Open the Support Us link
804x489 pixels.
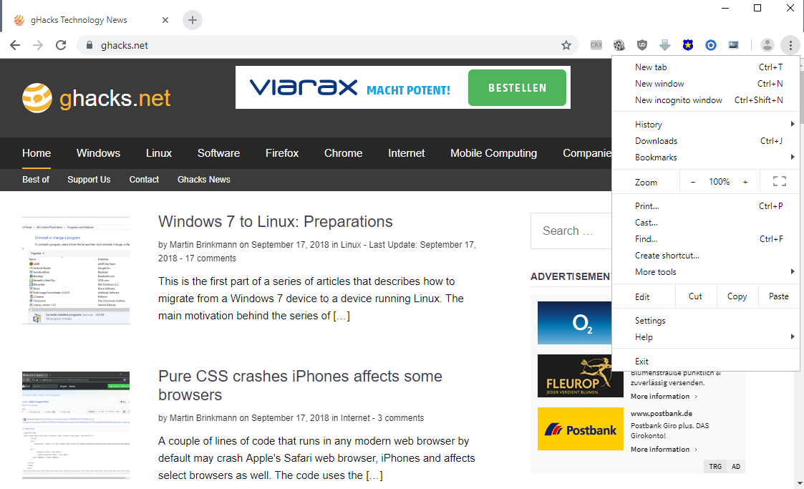(x=89, y=180)
